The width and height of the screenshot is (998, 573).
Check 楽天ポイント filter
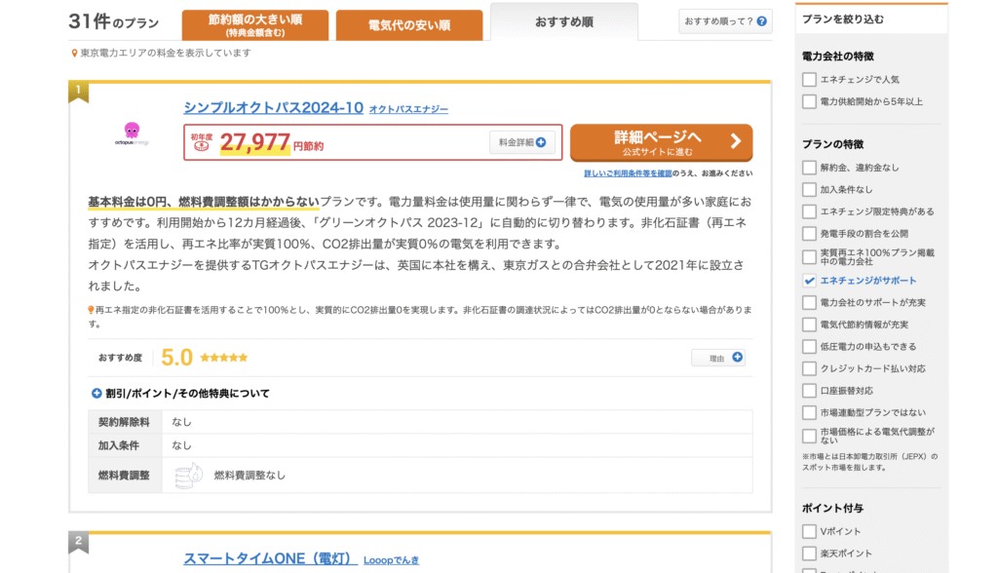click(809, 554)
